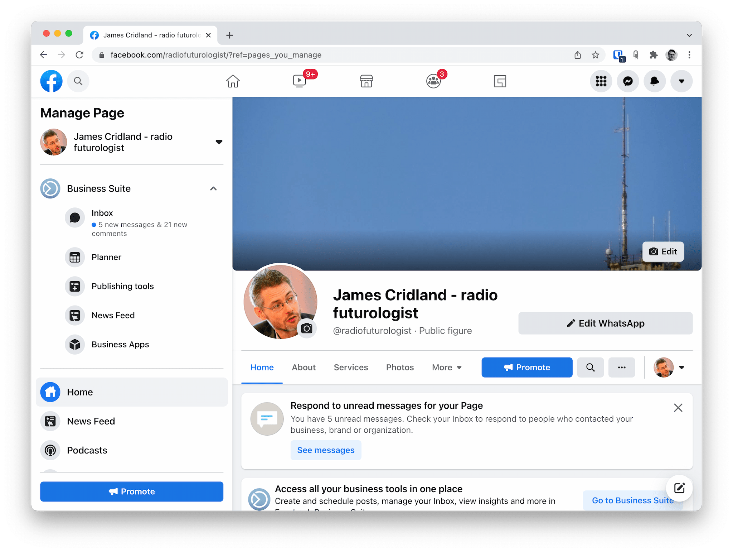Open the Chrome three-dot menu
The image size is (733, 552).
coord(689,55)
